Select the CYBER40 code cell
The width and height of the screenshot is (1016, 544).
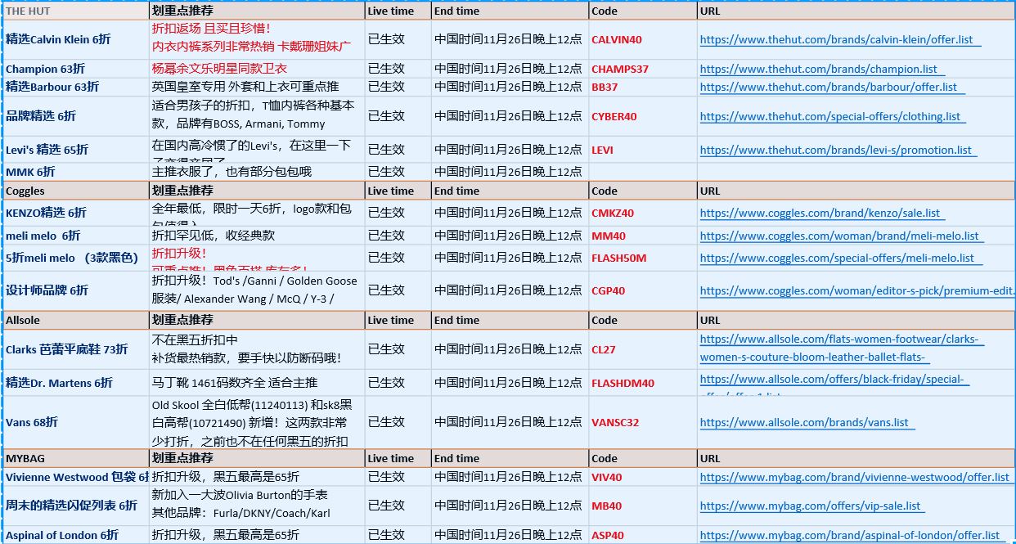[643, 116]
